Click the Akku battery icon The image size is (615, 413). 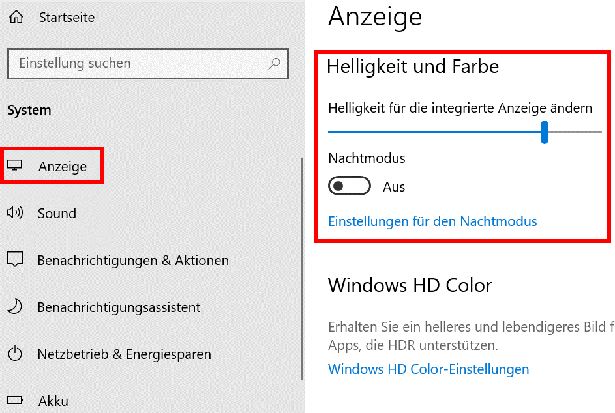[15, 400]
